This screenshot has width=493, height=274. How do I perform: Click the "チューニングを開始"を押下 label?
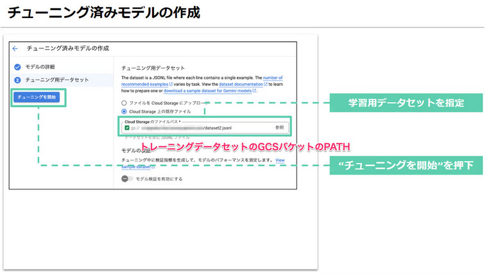[406, 166]
